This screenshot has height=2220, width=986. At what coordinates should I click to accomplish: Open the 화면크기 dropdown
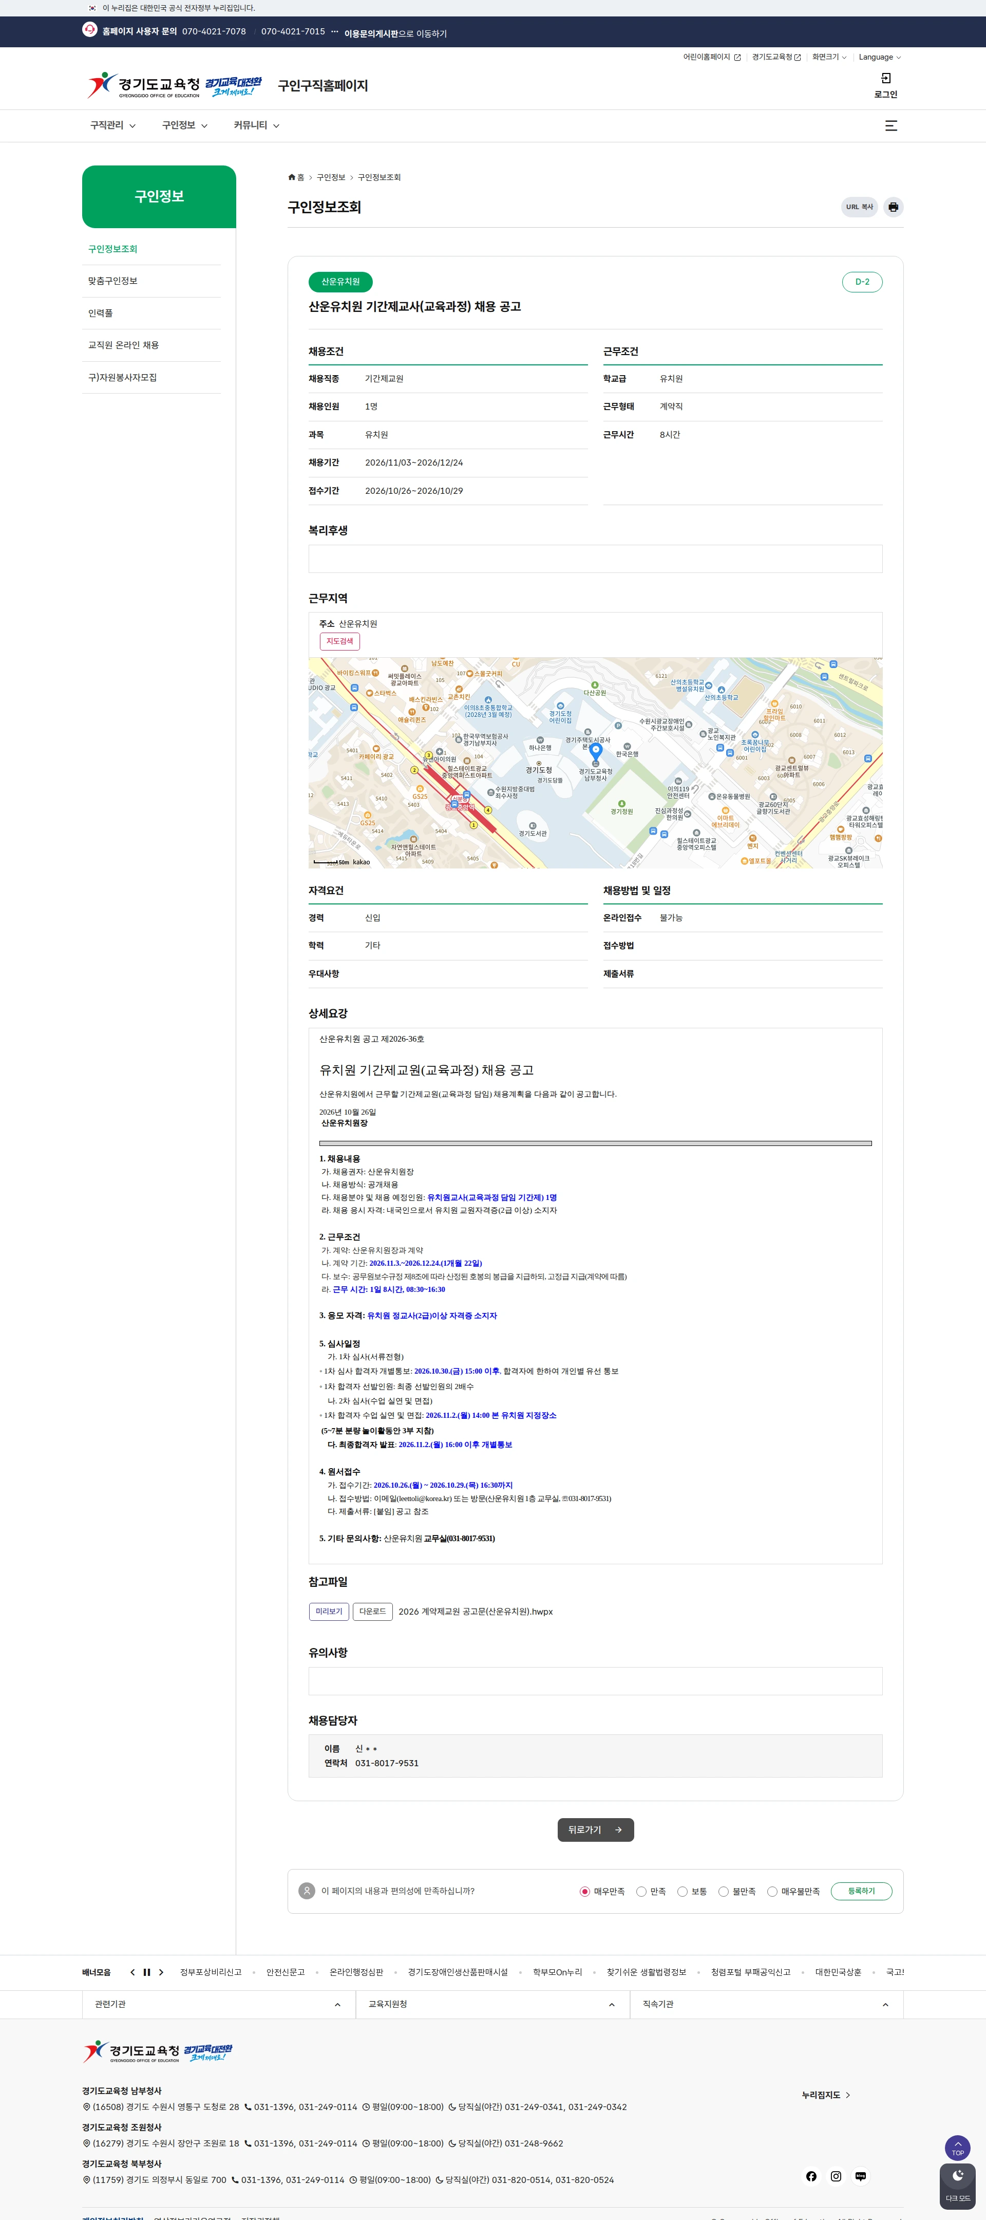[829, 58]
